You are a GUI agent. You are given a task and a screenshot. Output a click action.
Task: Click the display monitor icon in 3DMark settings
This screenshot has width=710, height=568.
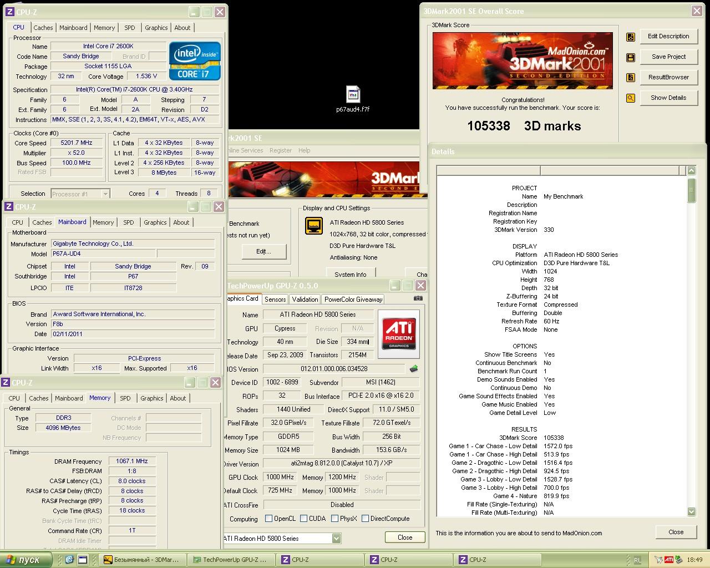click(314, 226)
